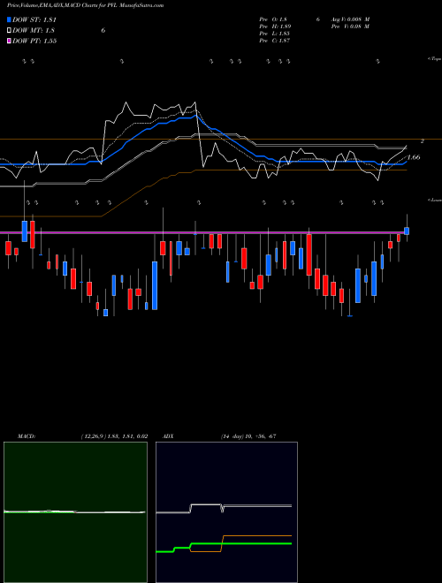Click the chart title mentioning MunafaSutra.com
The image size is (442, 583).
pos(85,5)
